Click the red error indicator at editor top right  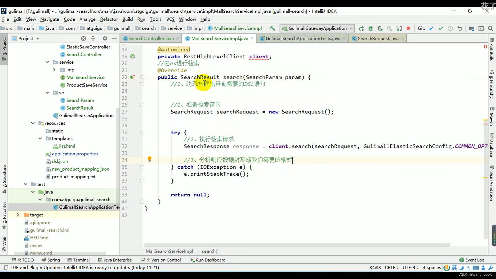(485, 47)
